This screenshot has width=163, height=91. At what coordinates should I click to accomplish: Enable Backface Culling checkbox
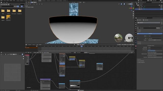(148, 45)
